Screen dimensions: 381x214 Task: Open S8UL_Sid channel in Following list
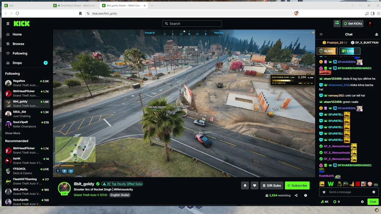click(27, 114)
